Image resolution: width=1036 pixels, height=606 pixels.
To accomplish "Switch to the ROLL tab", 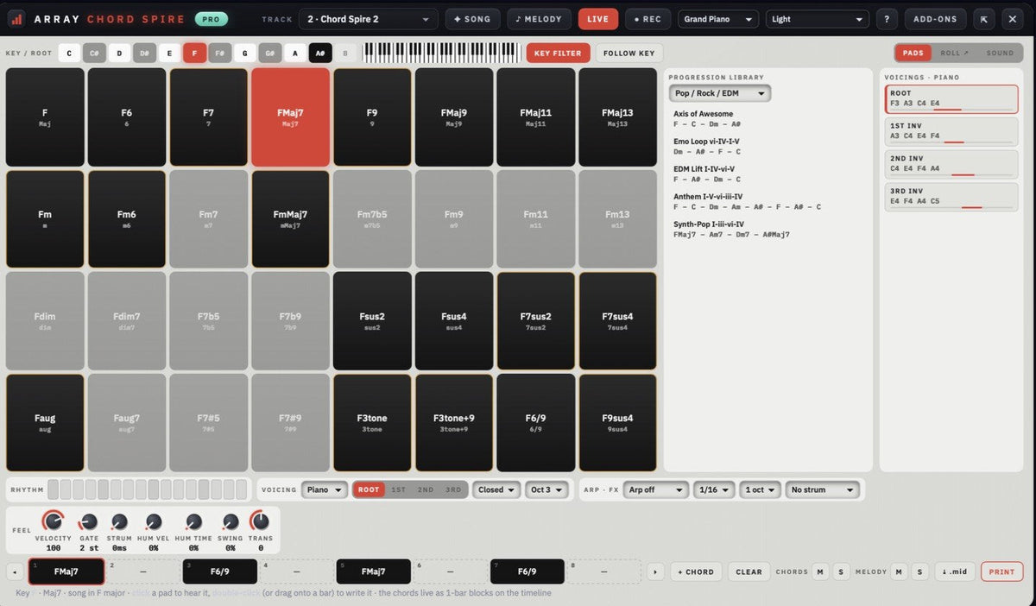I will pos(955,53).
